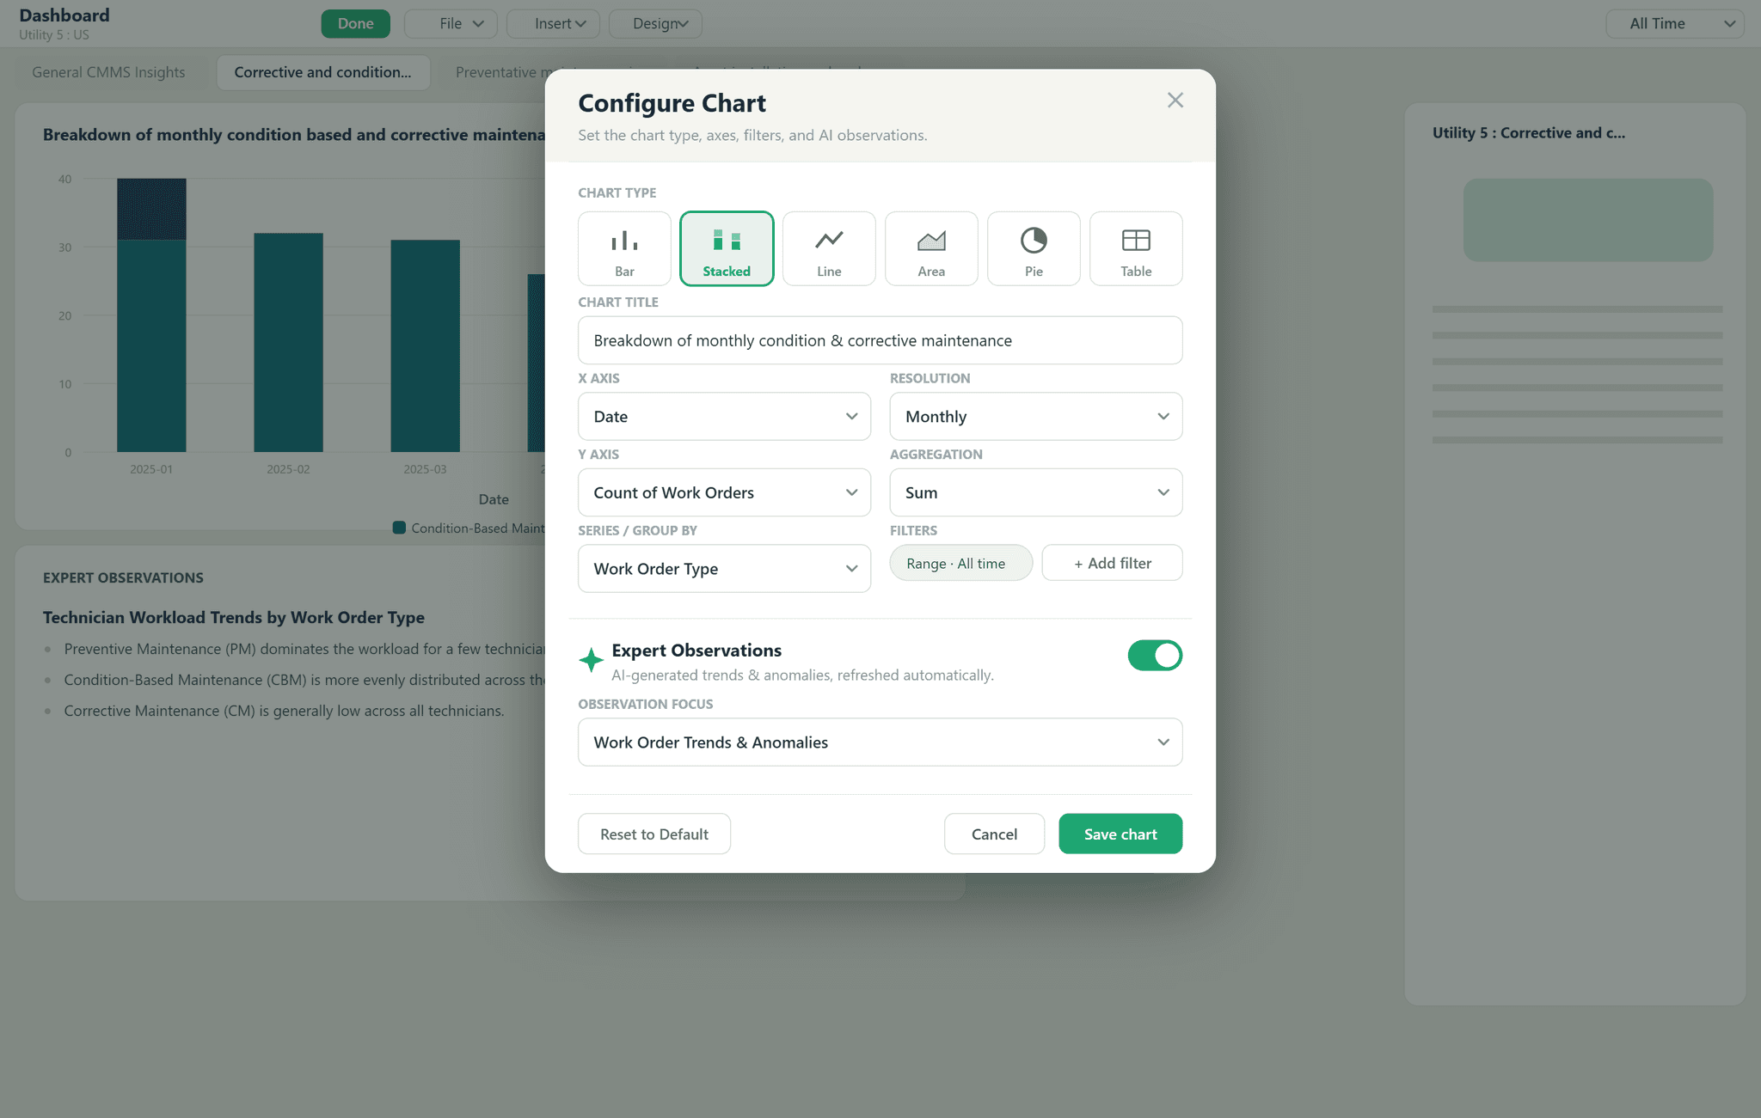Click the Dashboard title text
Screen dimensions: 1761x1118
64,15
